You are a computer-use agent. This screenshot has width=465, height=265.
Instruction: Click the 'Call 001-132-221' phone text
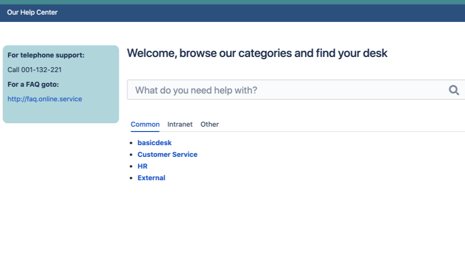click(x=35, y=70)
